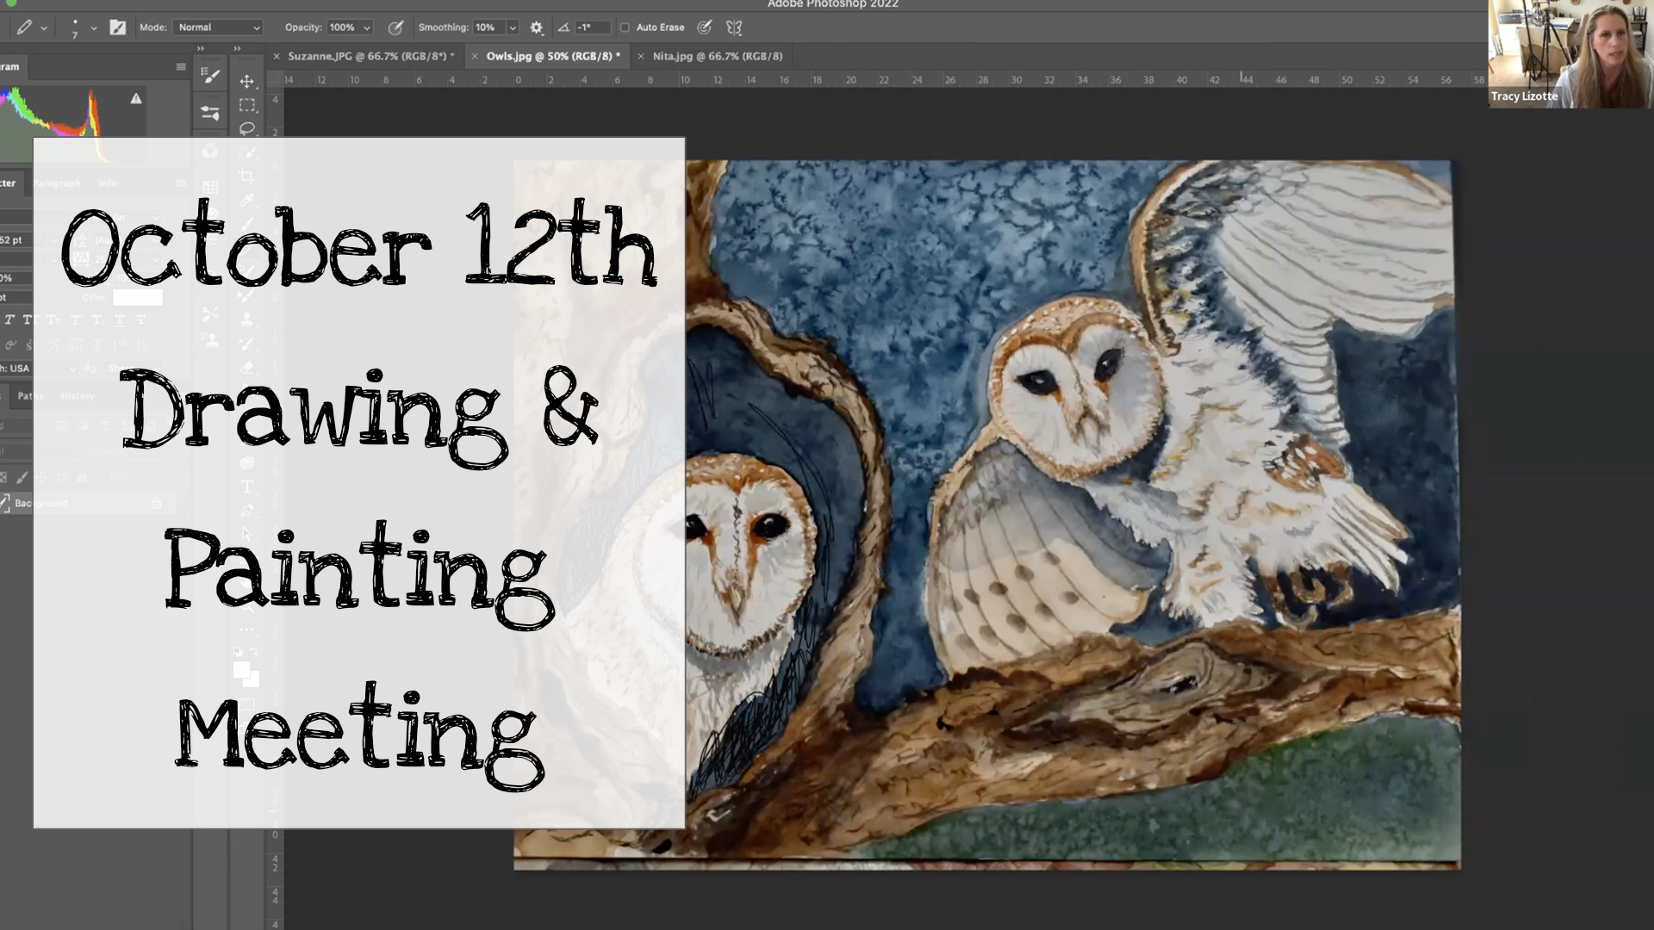Select the Eraser tool
Screen dimensions: 1654x930
pos(247,368)
